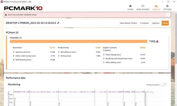
Task: Minimize the PCMark 10 window
Action: pos(162,2)
